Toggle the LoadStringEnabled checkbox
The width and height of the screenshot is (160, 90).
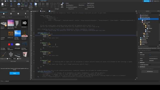(x=150, y=65)
